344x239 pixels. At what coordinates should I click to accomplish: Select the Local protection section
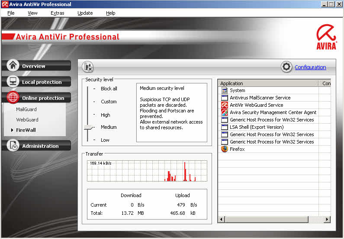[36, 82]
